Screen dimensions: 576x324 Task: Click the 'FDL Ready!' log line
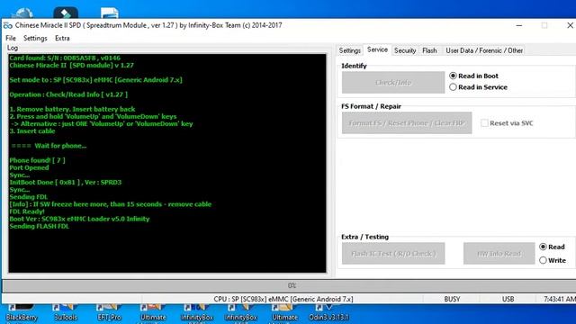click(27, 211)
